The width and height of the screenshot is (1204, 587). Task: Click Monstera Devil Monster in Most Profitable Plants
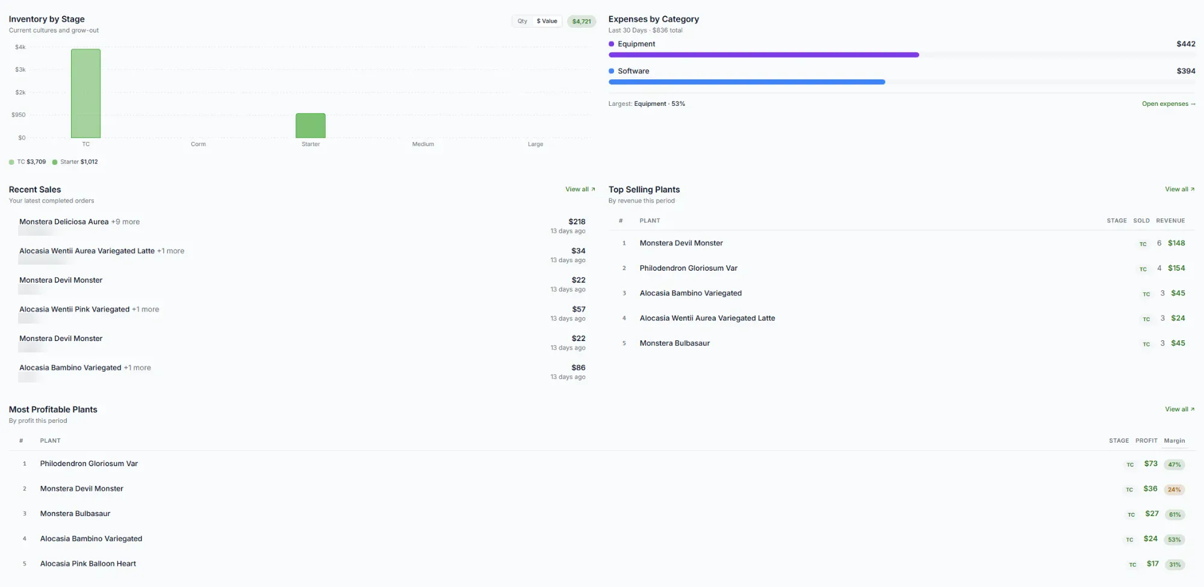click(x=81, y=489)
